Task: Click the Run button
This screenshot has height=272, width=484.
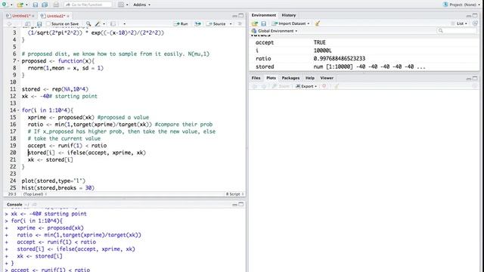Action: [181, 23]
